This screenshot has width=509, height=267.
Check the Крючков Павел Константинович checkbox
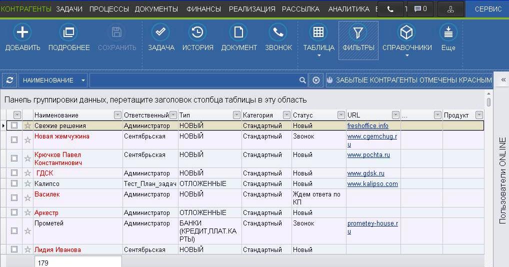14,158
